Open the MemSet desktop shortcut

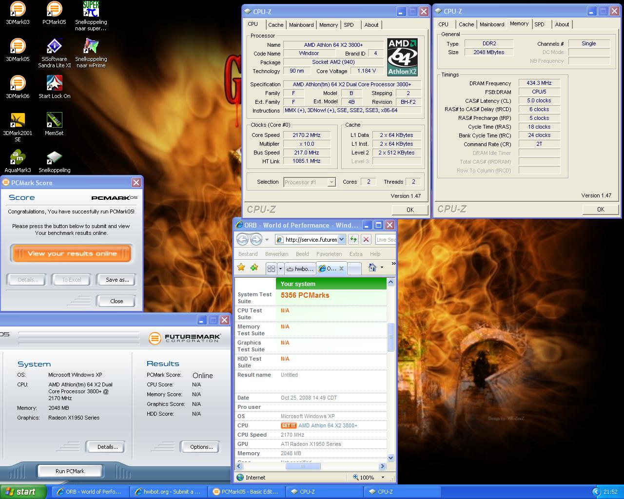click(x=54, y=124)
